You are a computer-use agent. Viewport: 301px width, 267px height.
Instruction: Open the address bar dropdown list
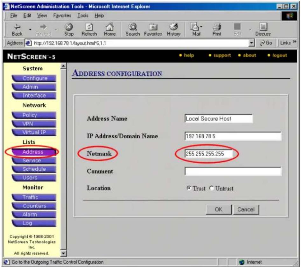coord(252,43)
